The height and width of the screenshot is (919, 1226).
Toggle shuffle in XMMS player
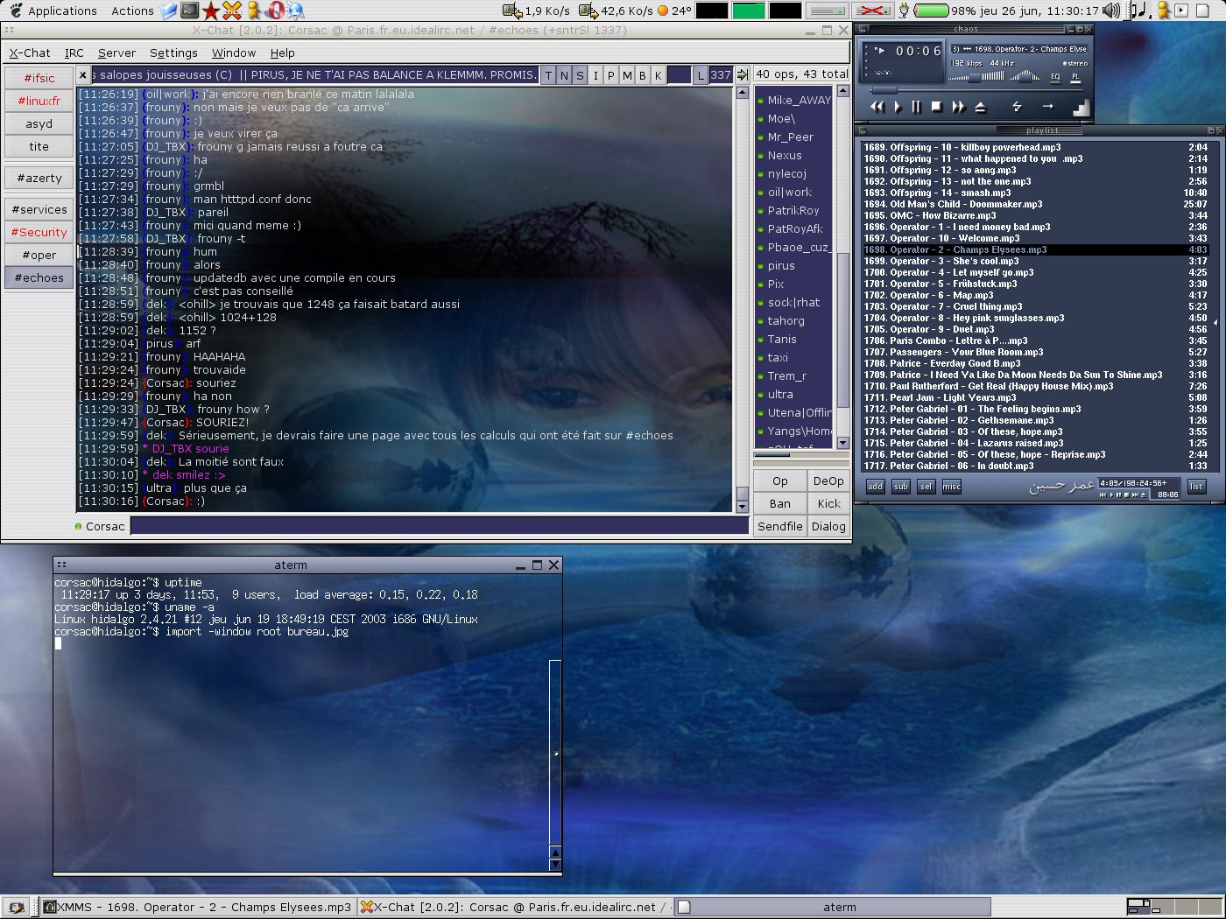coord(1017,107)
